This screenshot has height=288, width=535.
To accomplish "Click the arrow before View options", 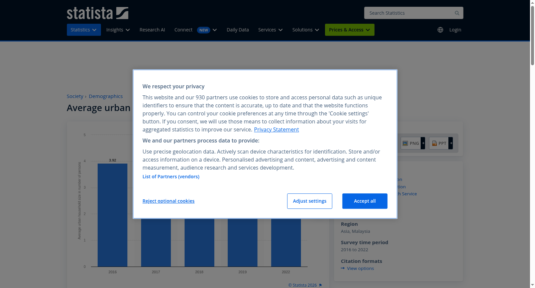I will 343,268.
